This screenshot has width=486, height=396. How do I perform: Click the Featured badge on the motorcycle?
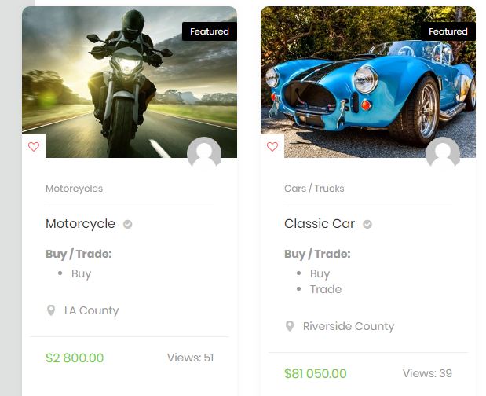point(210,31)
